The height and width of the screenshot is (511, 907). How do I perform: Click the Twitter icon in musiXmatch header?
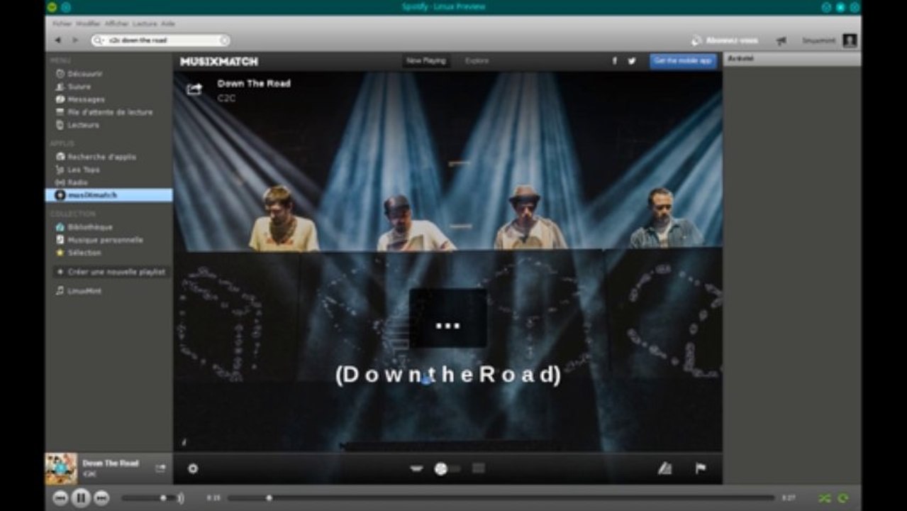(x=631, y=61)
